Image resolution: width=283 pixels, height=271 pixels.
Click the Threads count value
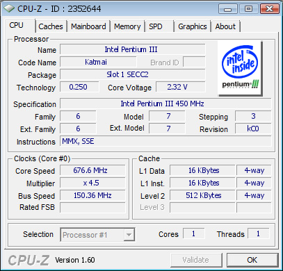pos(259,233)
